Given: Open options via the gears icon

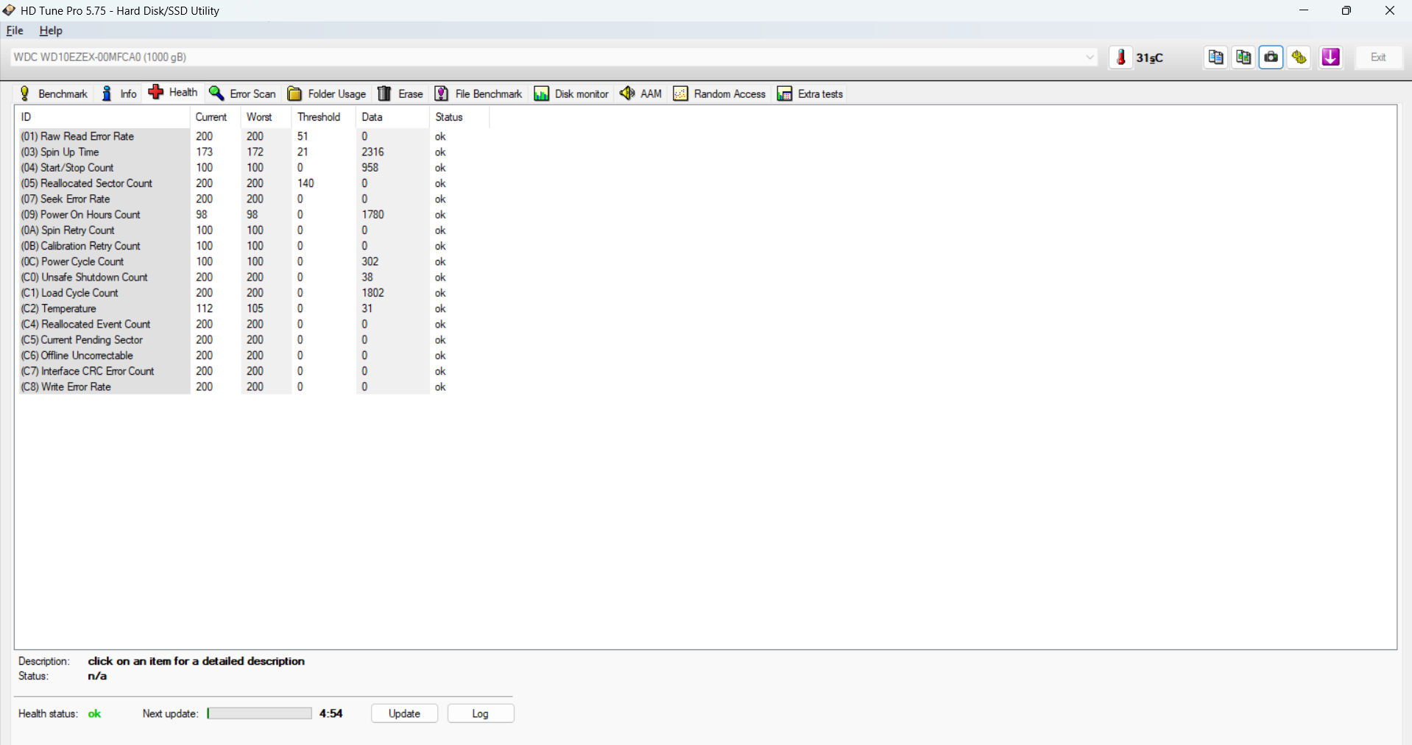Looking at the screenshot, I should click(x=1299, y=57).
